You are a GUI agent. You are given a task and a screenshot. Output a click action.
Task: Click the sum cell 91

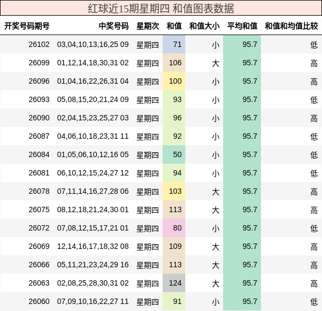pyautogui.click(x=174, y=302)
